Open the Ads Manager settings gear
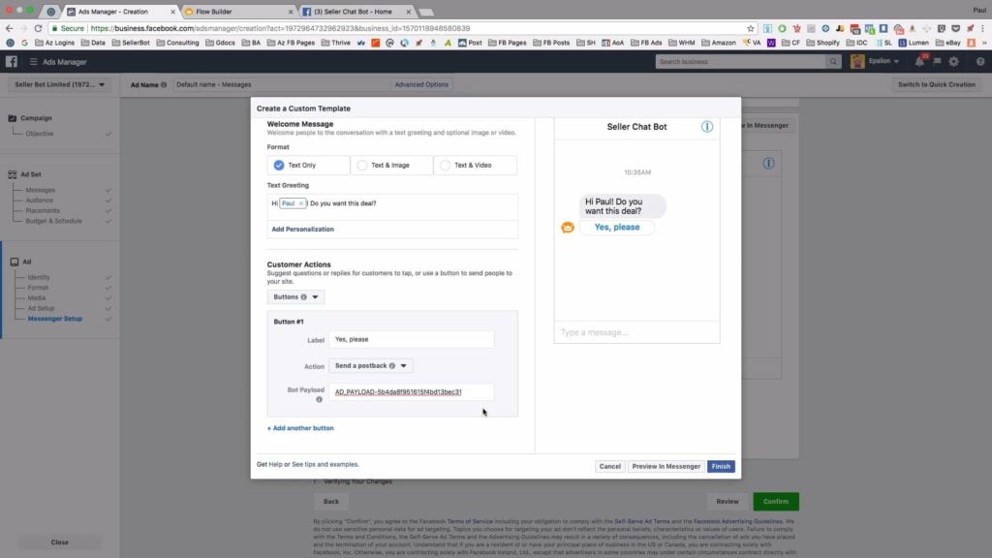 pos(953,61)
